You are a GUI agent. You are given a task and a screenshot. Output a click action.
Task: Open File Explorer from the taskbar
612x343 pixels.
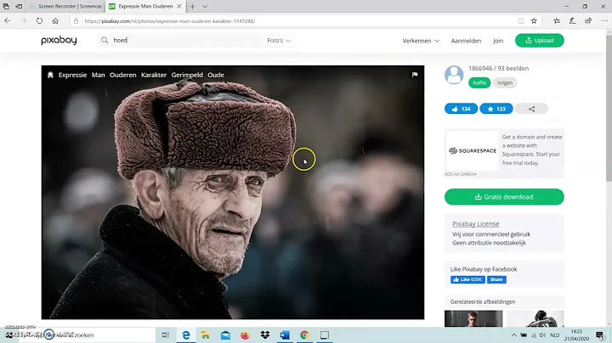(x=206, y=335)
